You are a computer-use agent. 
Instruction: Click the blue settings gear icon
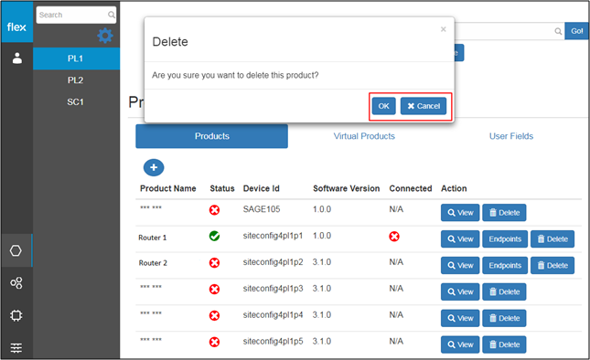coord(105,36)
